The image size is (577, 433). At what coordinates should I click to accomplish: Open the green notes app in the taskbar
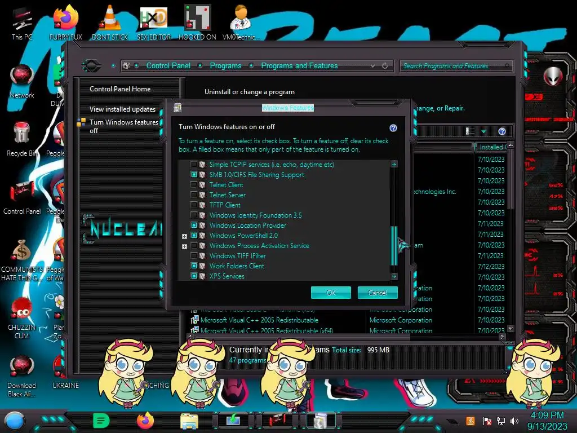click(x=101, y=421)
